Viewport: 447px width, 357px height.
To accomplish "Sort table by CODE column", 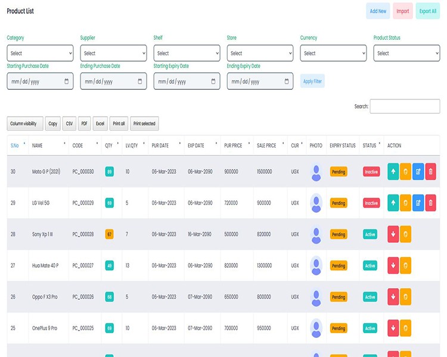I will click(85, 145).
